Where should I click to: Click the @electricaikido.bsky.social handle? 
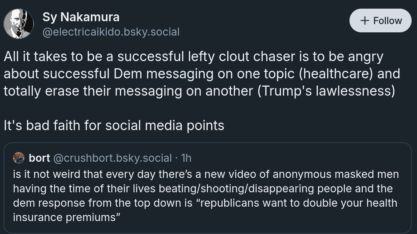(x=111, y=32)
